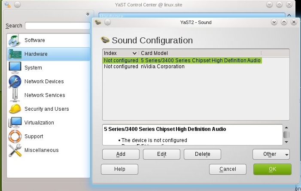Click the Edit button
The image size is (301, 191).
[x=161, y=154]
